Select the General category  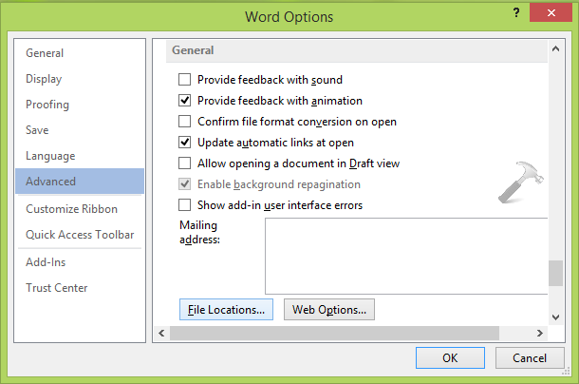[80, 53]
